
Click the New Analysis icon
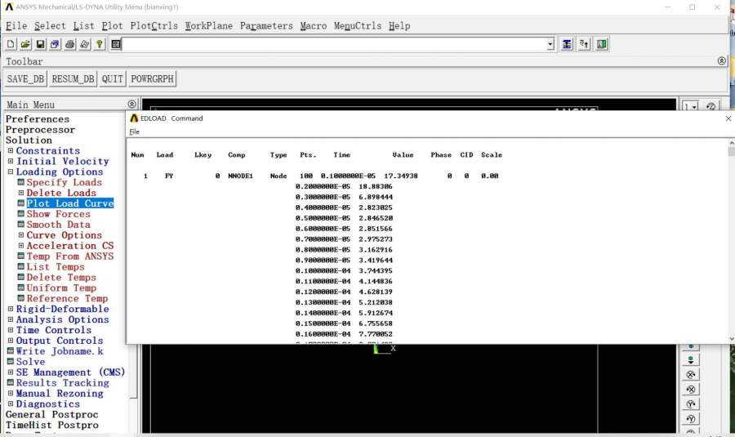coord(11,44)
